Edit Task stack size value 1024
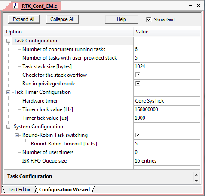The width and height of the screenshot is (205, 196). 167,66
